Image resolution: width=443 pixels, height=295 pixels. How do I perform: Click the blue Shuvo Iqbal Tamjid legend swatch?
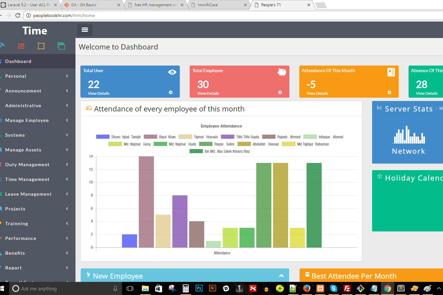[x=103, y=137]
